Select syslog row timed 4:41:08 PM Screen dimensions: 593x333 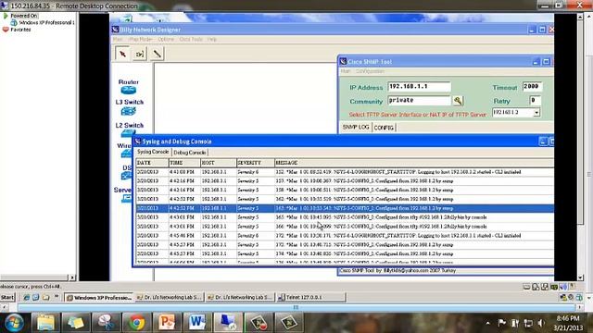(x=345, y=172)
